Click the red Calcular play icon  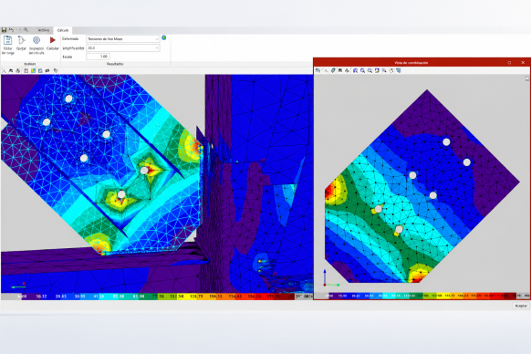point(53,40)
